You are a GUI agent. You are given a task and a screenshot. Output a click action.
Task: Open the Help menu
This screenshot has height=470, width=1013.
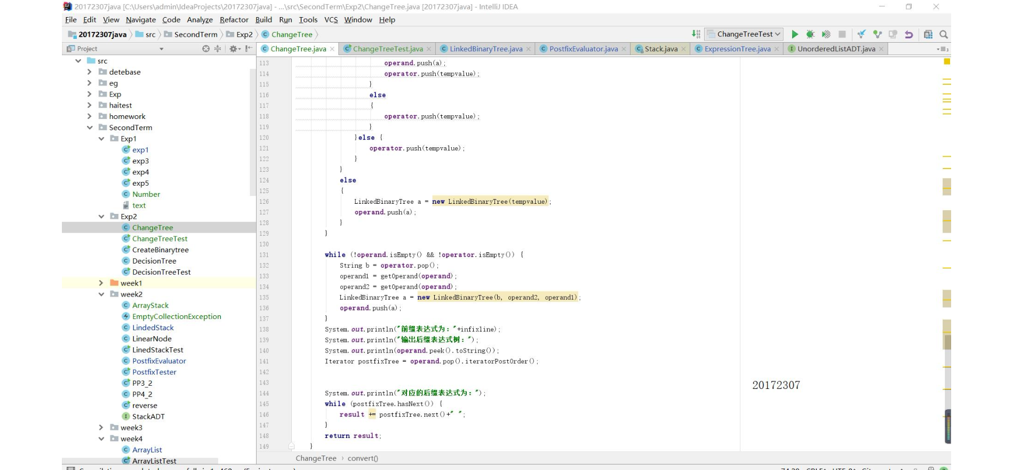coord(387,20)
